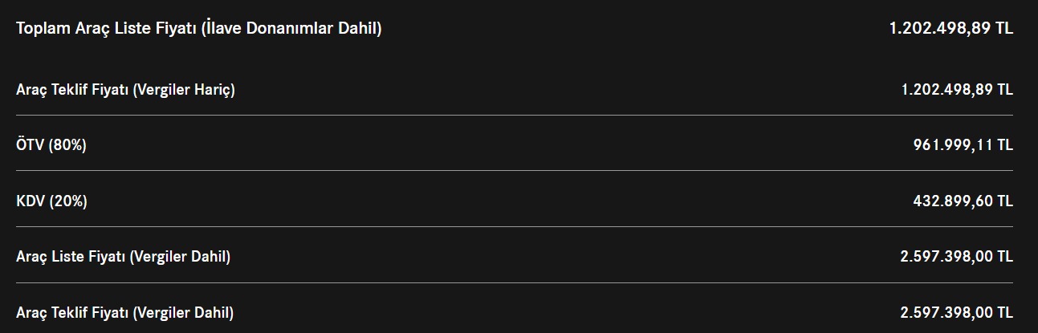
Task: Click the TL currency after 432.899,60
Action: tap(1004, 201)
